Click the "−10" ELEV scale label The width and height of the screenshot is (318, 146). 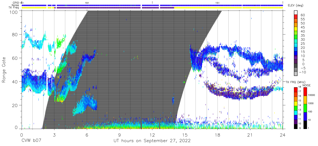[x=302, y=72]
